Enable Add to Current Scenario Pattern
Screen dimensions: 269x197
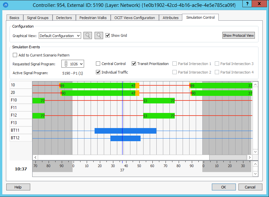coord(15,55)
